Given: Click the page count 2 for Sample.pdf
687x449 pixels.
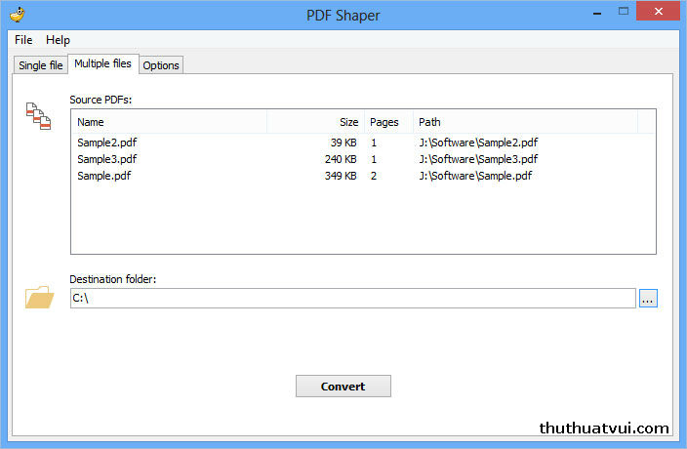Looking at the screenshot, I should pos(374,176).
